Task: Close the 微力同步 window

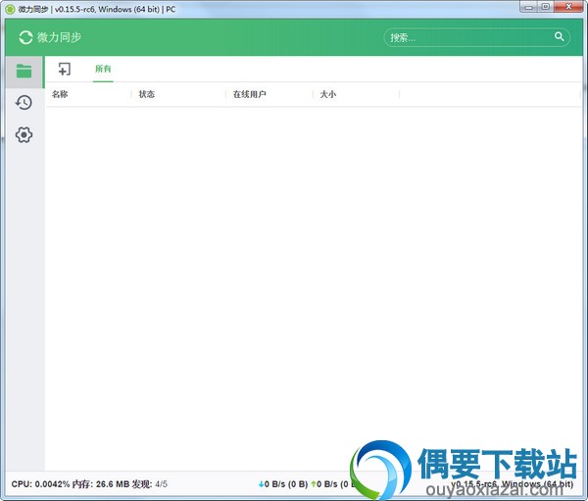Action: click(x=568, y=7)
